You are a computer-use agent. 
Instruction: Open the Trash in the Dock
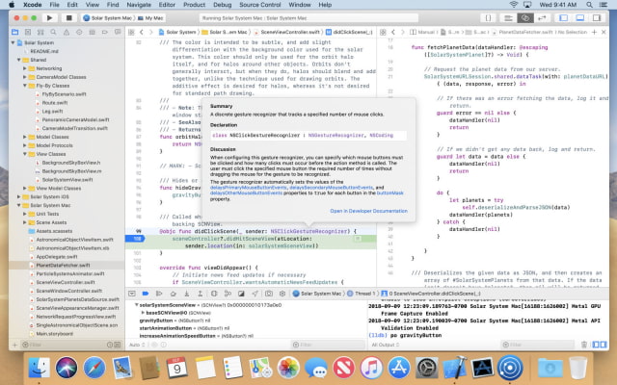click(577, 367)
